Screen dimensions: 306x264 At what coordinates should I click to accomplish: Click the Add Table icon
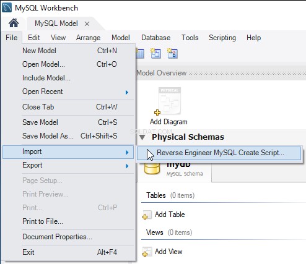pos(147,215)
